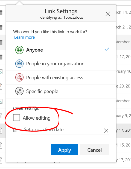Click the globe icon next to Anyone
This screenshot has width=131, height=169.
[19, 50]
